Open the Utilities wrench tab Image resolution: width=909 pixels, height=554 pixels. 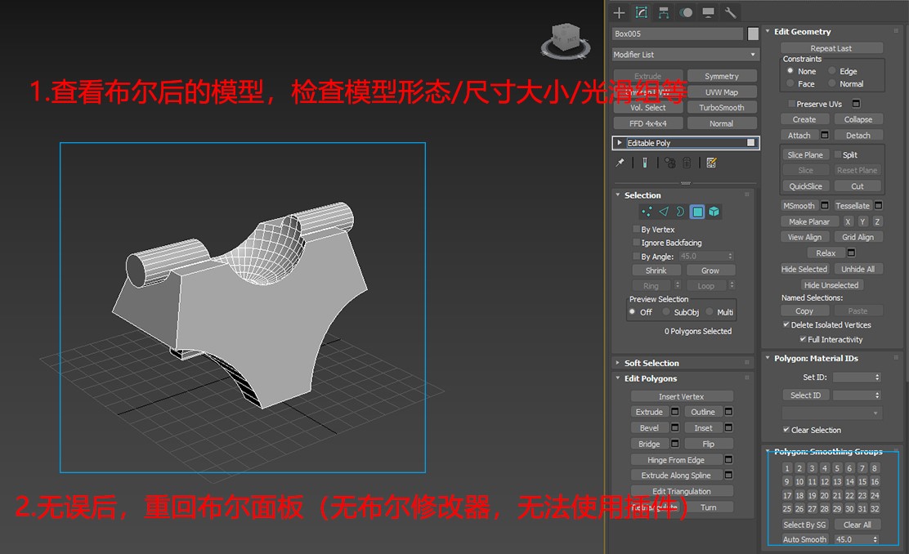pyautogui.click(x=730, y=12)
